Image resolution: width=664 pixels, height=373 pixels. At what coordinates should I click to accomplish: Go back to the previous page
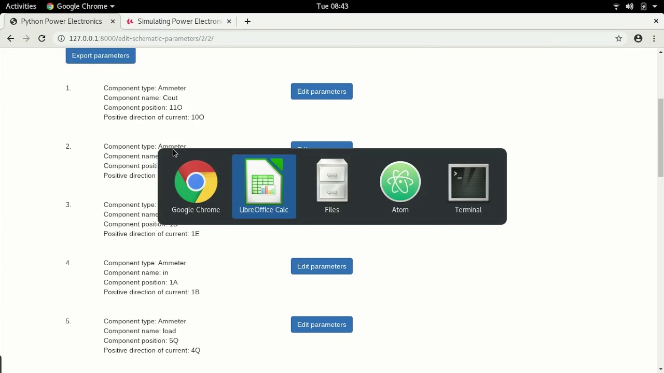point(10,38)
